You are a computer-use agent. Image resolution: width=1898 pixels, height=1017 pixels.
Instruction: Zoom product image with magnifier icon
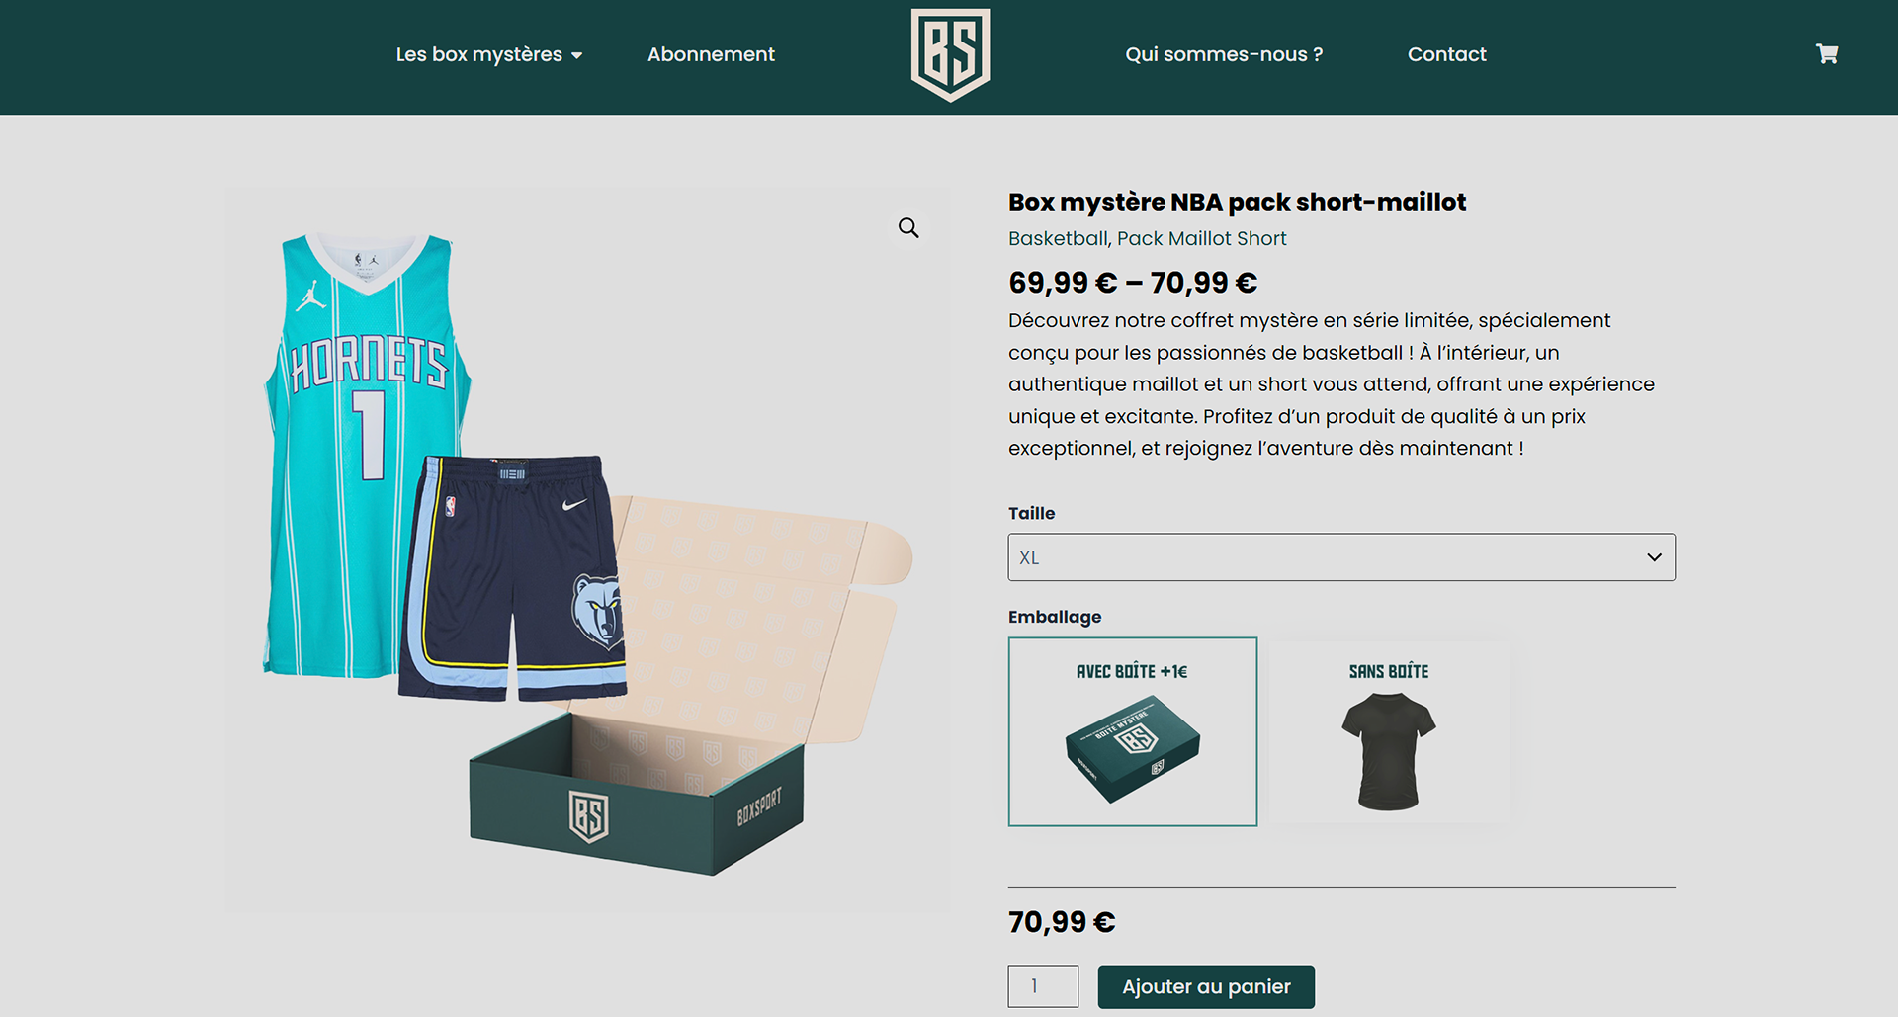pos(908,228)
